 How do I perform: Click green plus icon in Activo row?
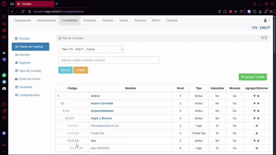(x=255, y=96)
